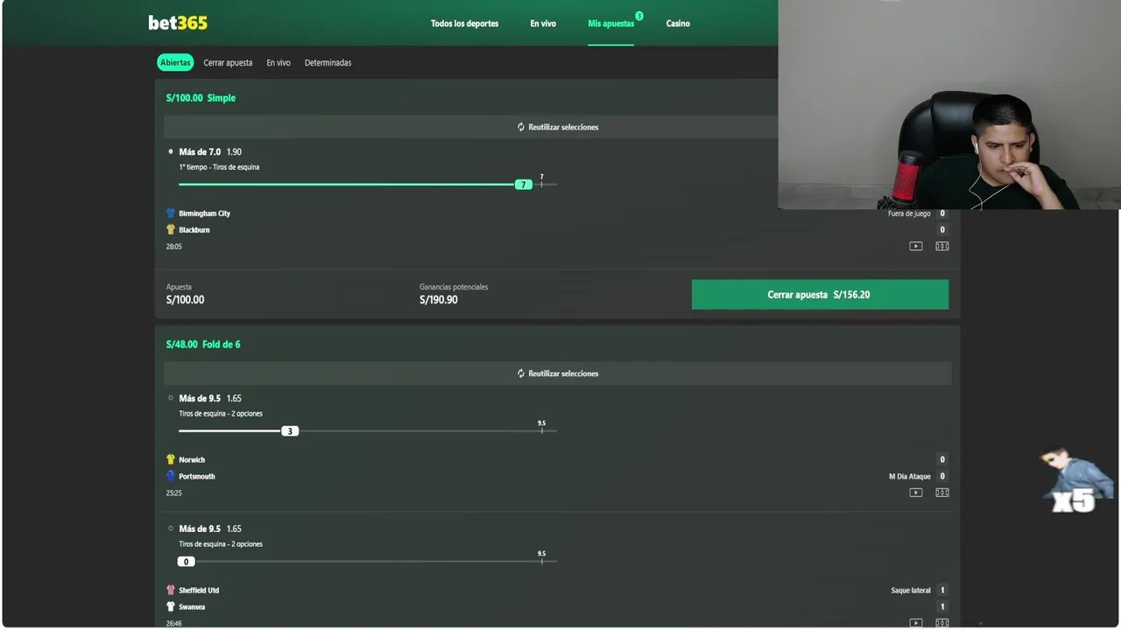Click refresh icon of Simple bet Reutilizar selecciones

pos(521,127)
